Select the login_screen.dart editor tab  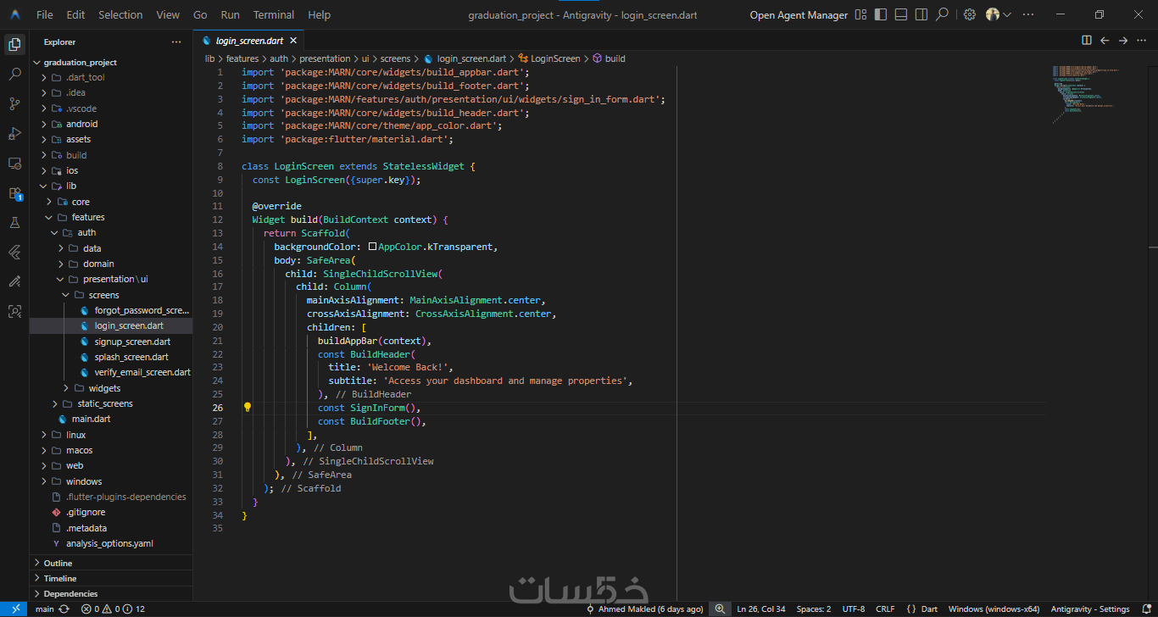pos(249,40)
